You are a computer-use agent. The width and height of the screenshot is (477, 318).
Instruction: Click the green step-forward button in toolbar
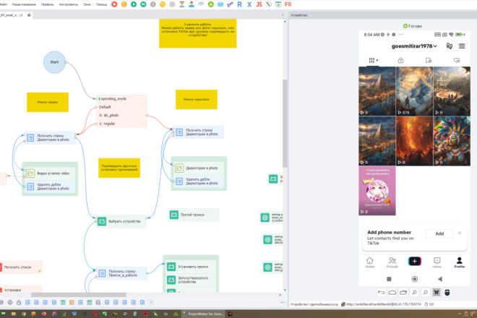point(143,4)
